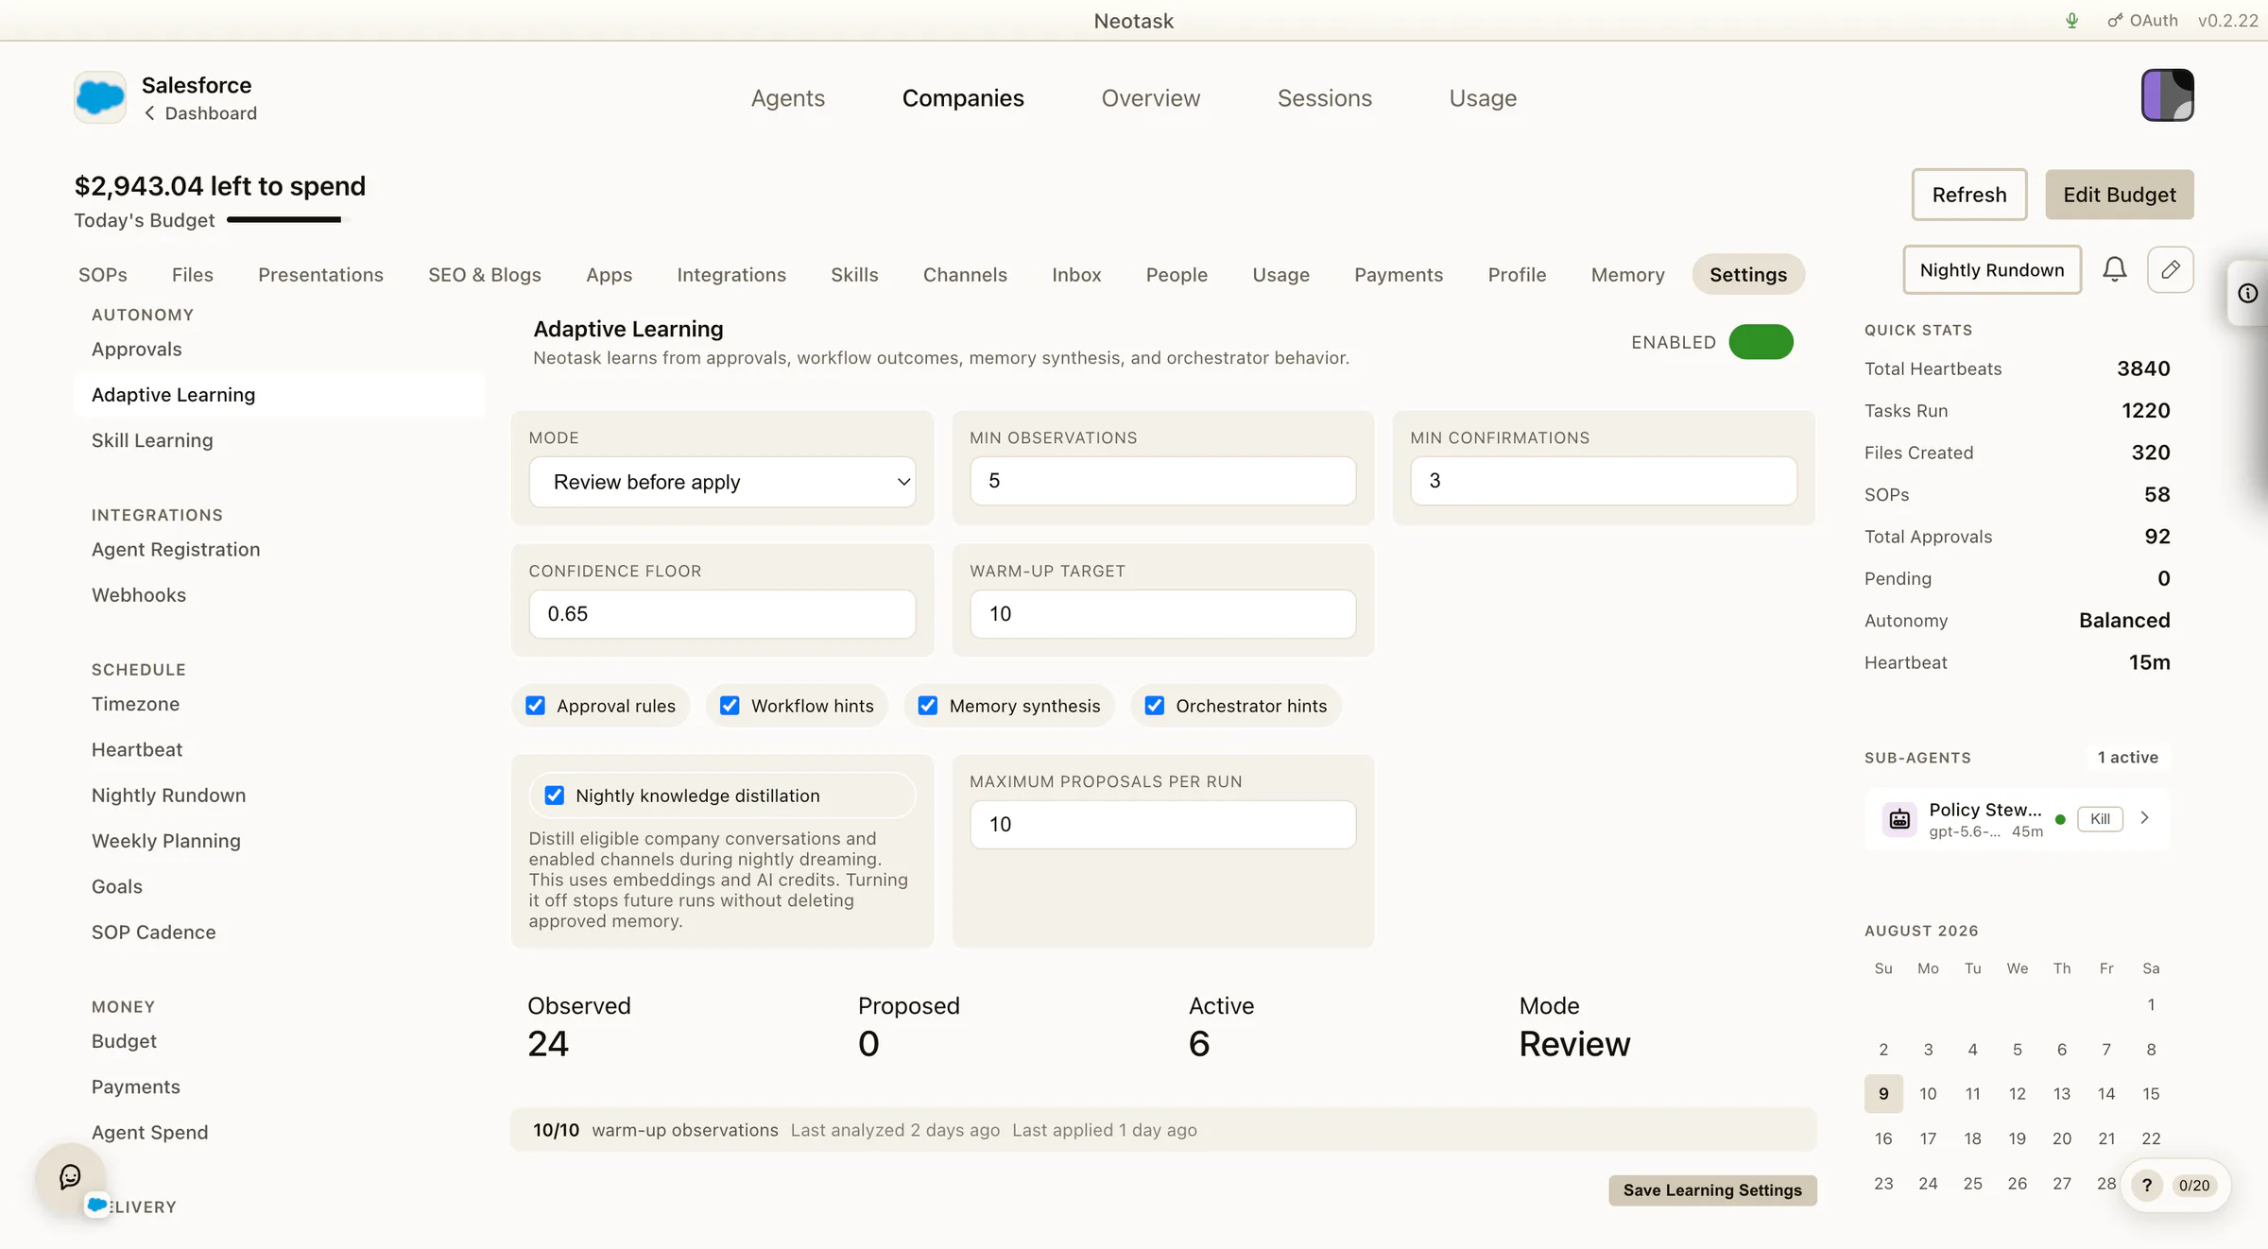Uncheck Nightly knowledge distillation
This screenshot has height=1249, width=2268.
point(555,796)
